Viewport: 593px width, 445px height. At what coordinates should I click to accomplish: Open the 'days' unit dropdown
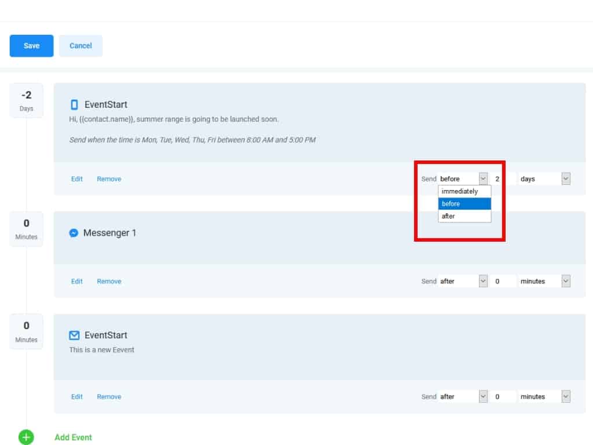pos(544,179)
